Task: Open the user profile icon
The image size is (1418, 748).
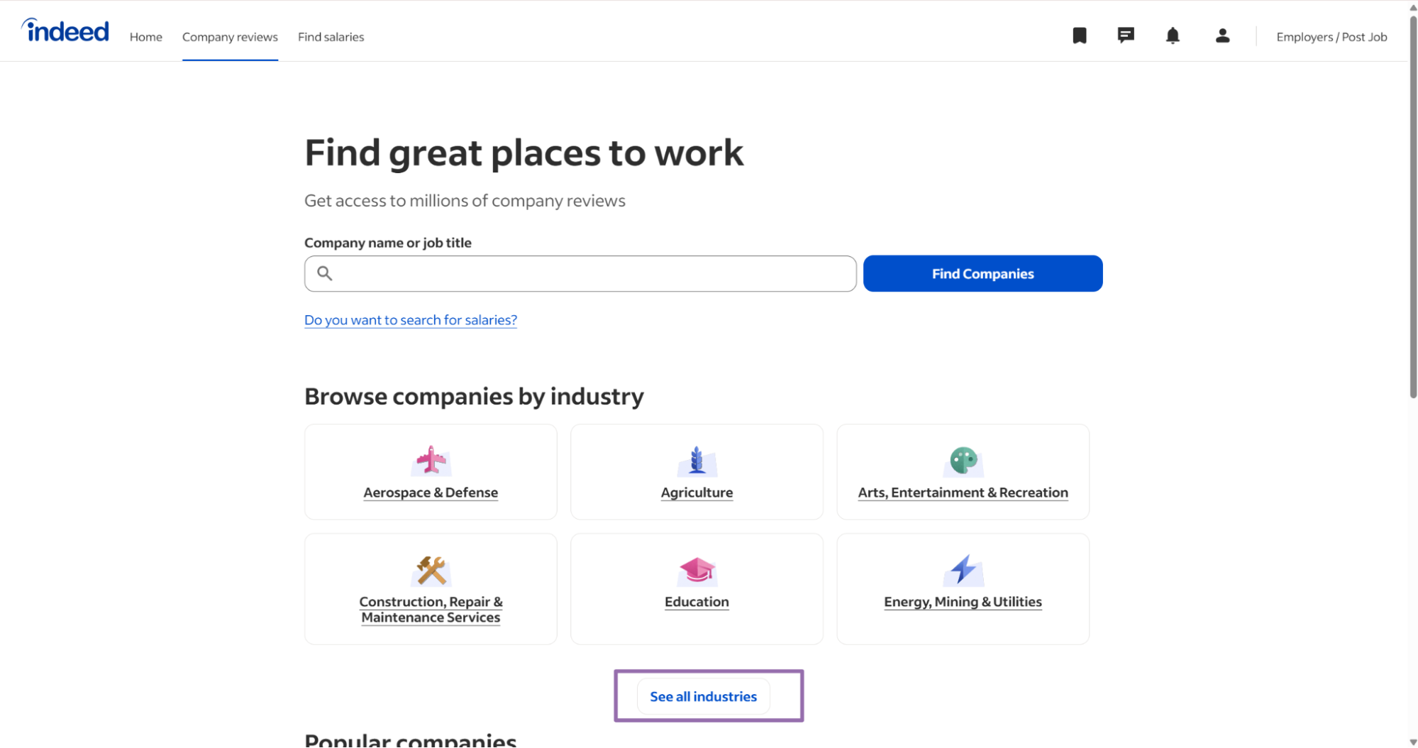Action: (x=1222, y=35)
